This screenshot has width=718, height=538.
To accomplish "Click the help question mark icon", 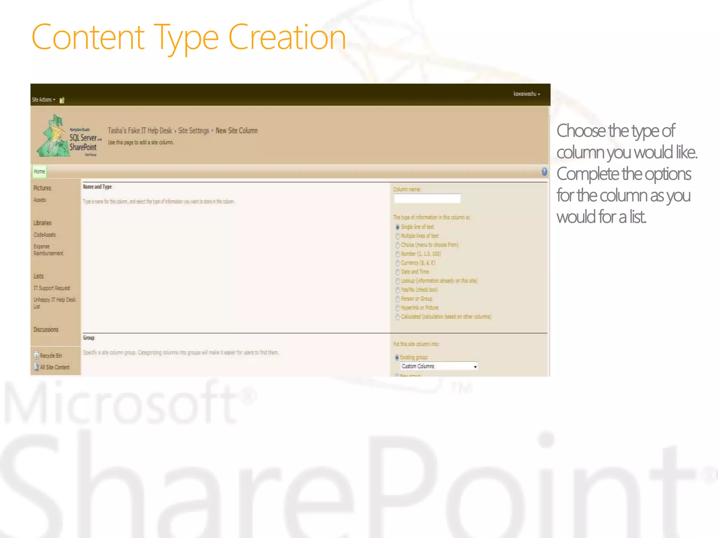I will (x=544, y=171).
